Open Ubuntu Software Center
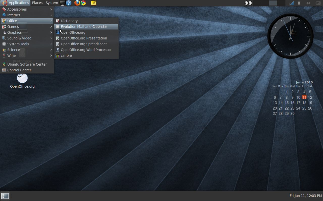 tap(27, 64)
